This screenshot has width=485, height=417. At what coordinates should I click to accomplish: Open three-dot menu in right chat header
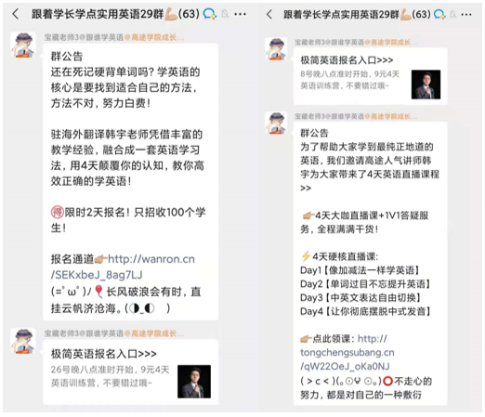(466, 15)
